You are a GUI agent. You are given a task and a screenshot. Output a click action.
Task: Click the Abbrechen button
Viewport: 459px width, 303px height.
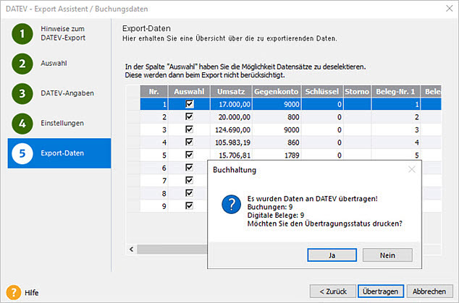[x=429, y=291]
